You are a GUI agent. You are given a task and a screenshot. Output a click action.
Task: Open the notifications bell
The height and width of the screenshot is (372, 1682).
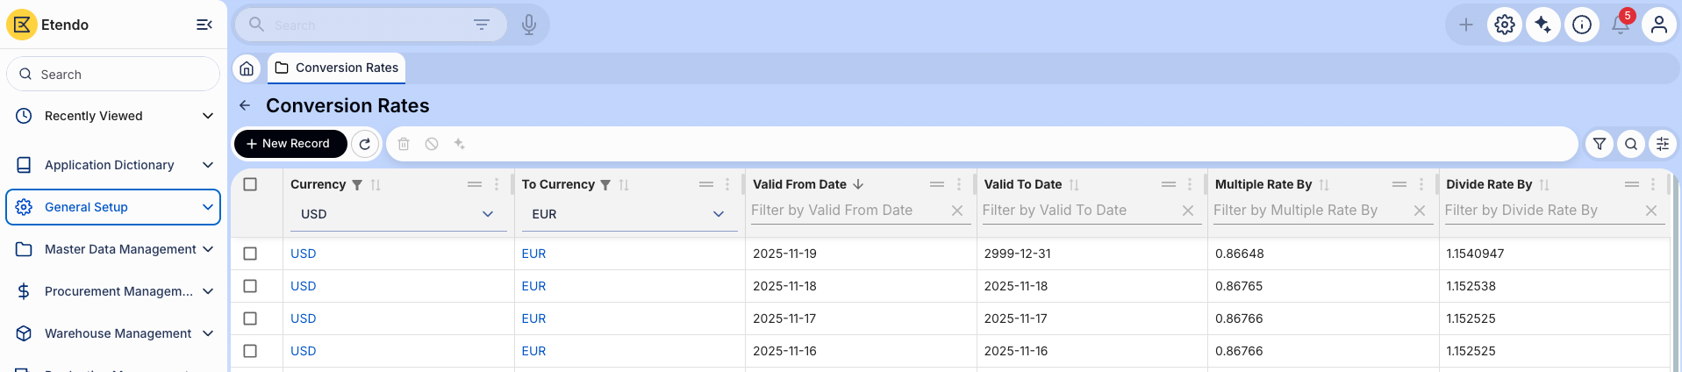tap(1620, 25)
